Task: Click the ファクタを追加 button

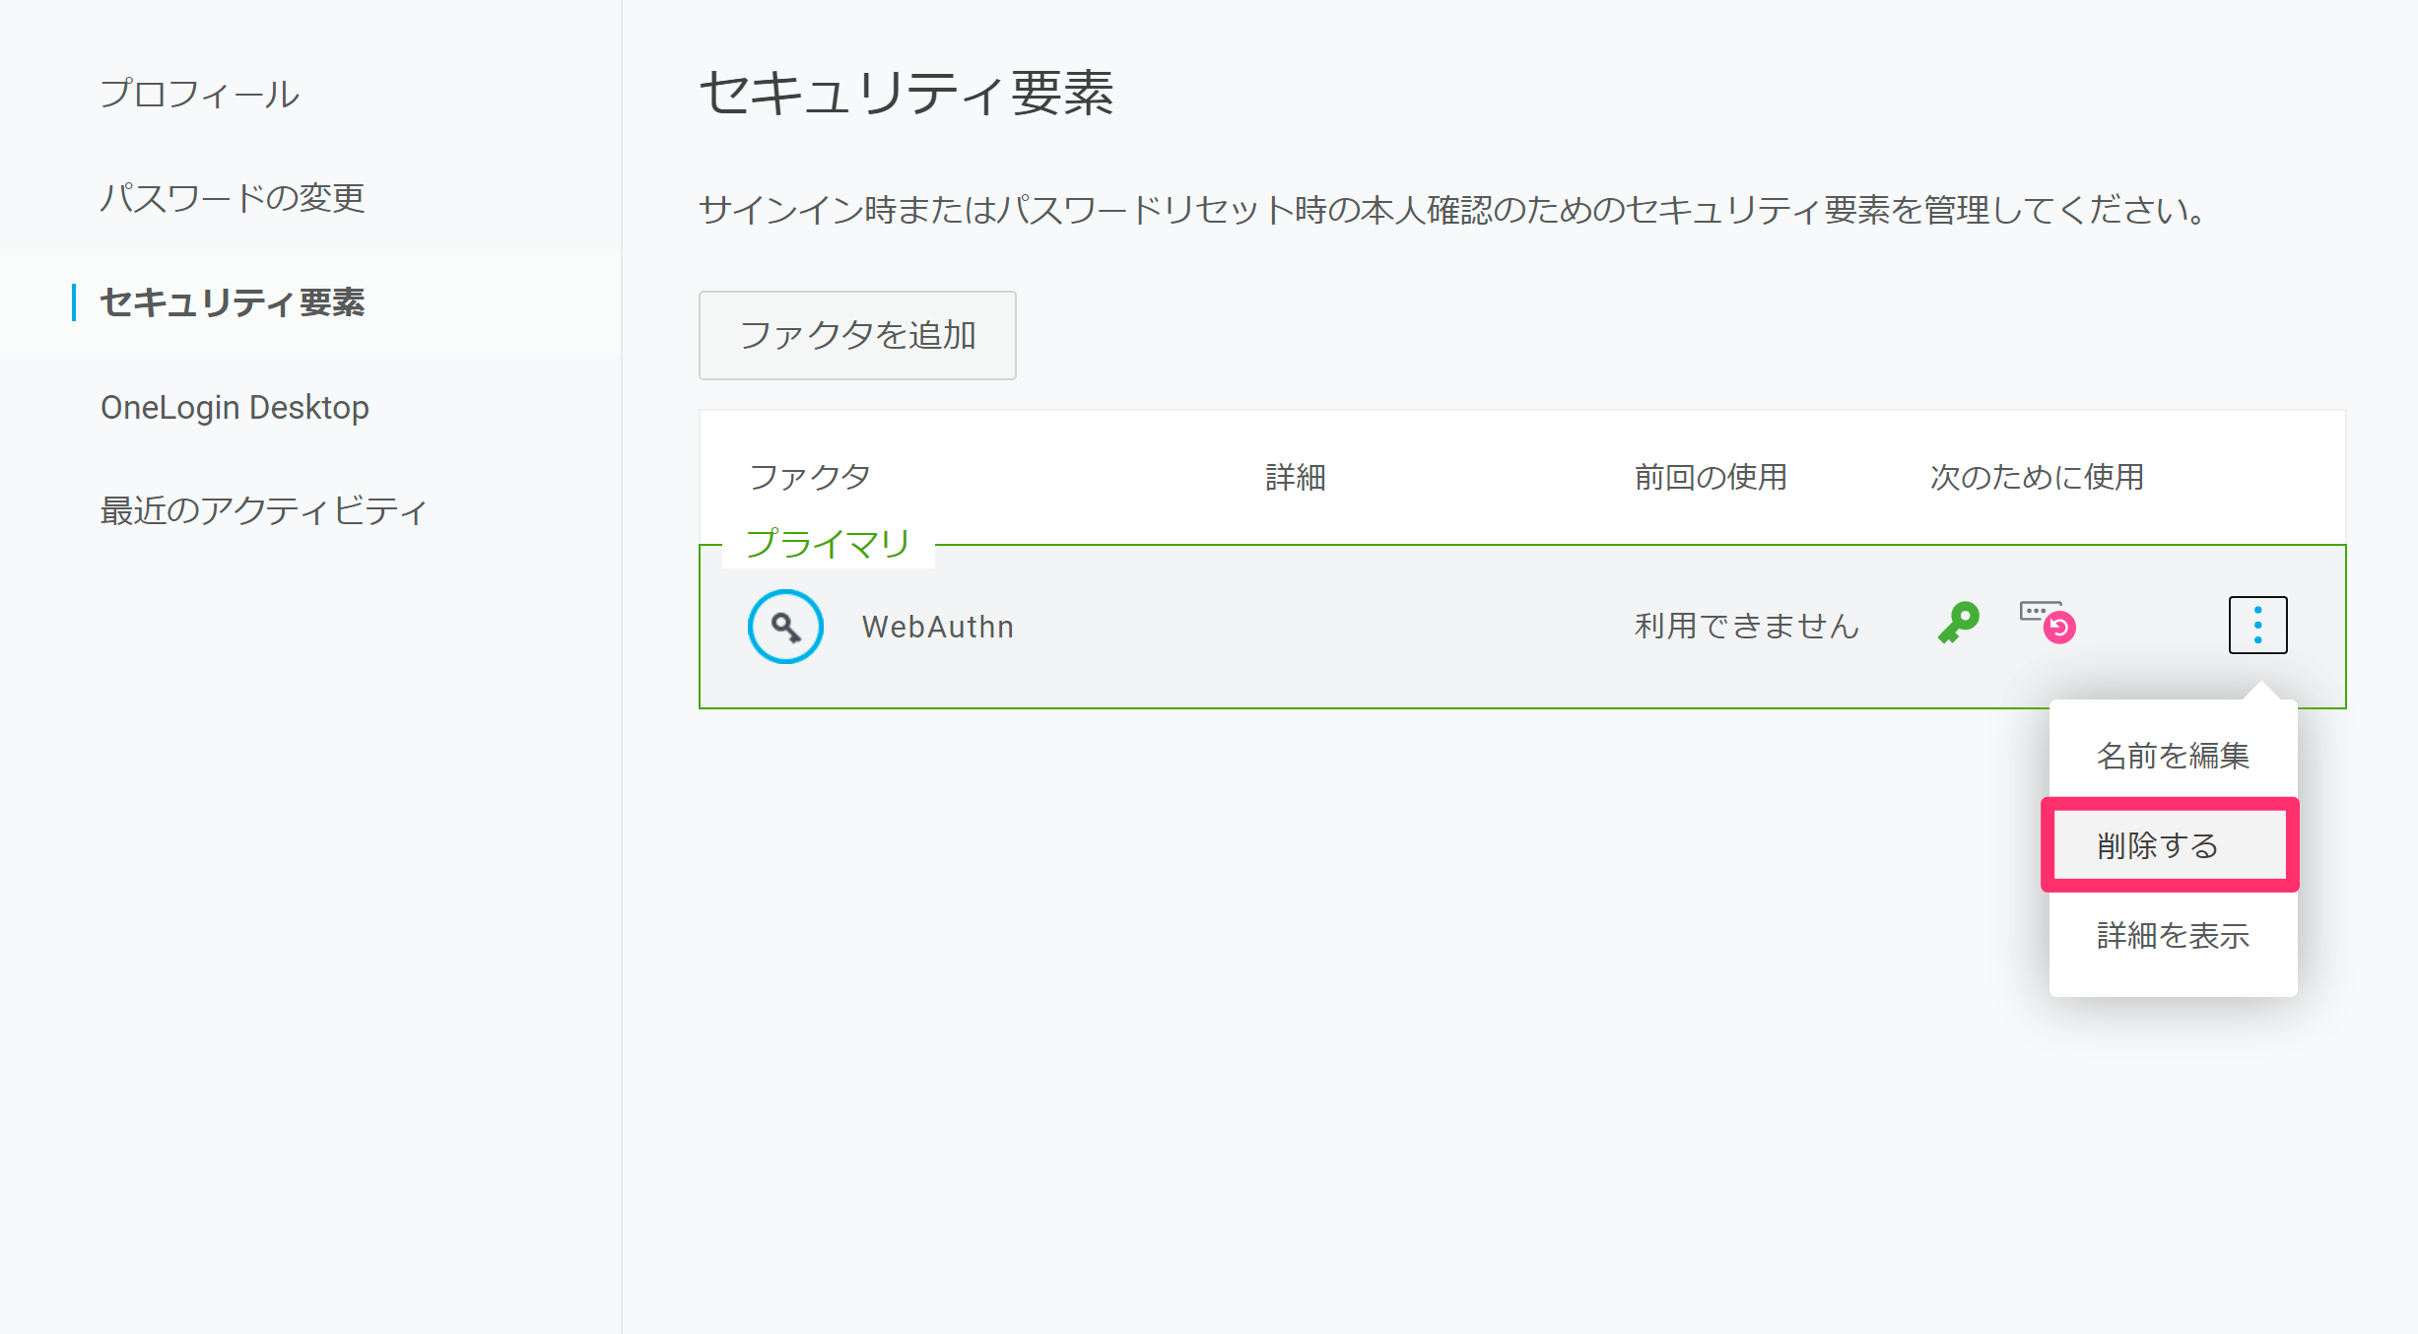Action: 857,335
